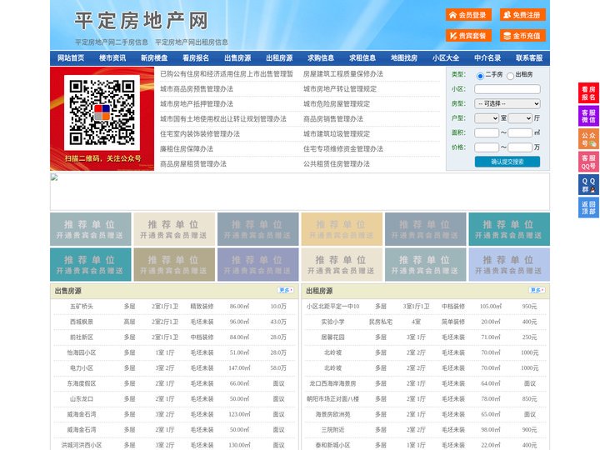The width and height of the screenshot is (600, 450).
Task: Open the 室 room count dropdown
Action: coord(487,118)
